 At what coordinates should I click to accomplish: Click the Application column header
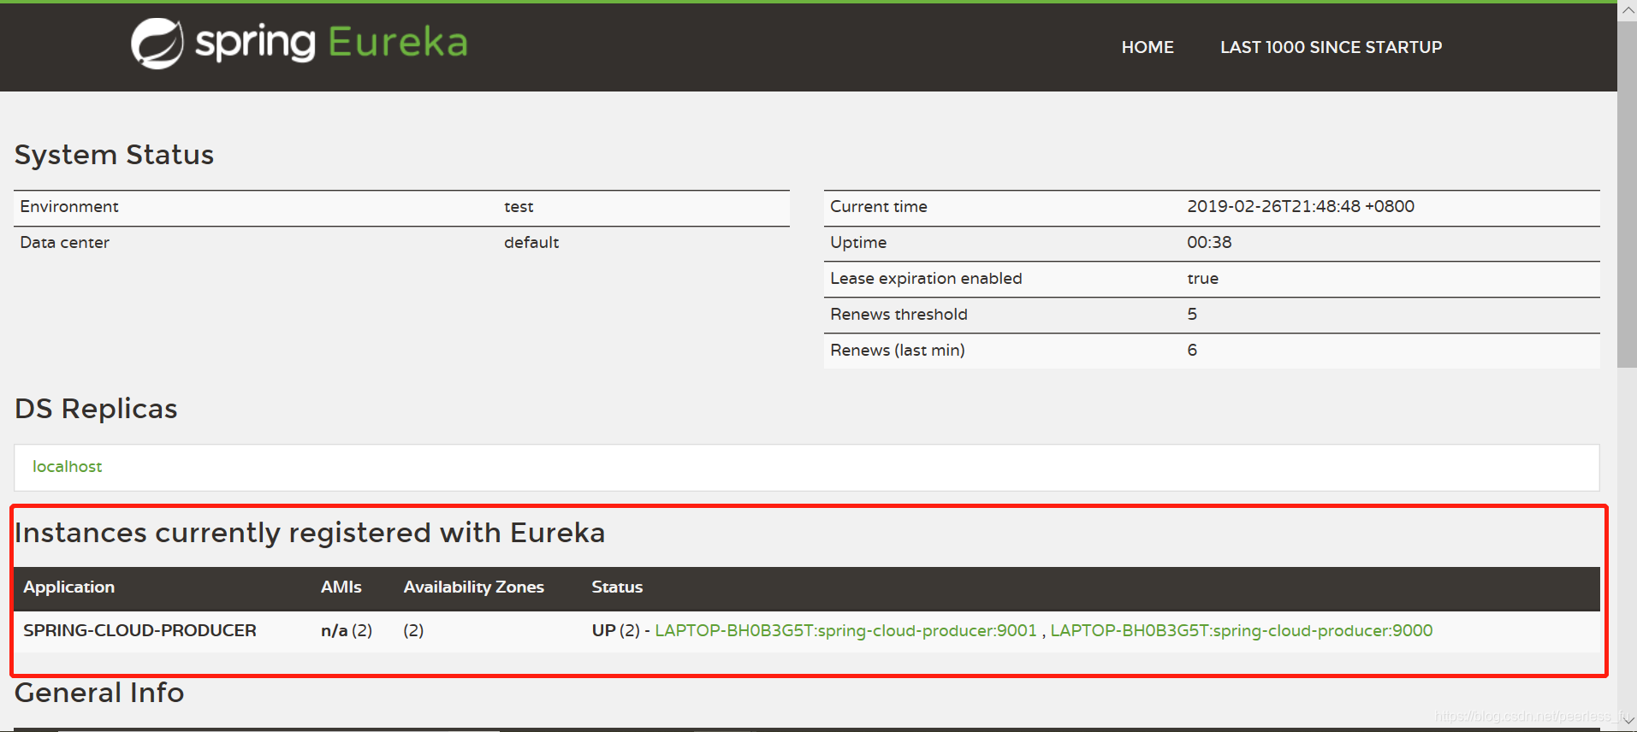pyautogui.click(x=68, y=587)
